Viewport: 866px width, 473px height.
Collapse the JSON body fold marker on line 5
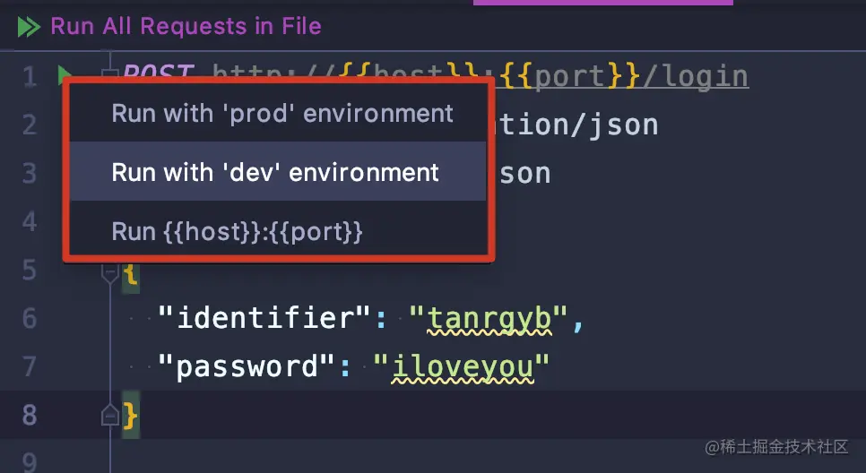(x=110, y=272)
